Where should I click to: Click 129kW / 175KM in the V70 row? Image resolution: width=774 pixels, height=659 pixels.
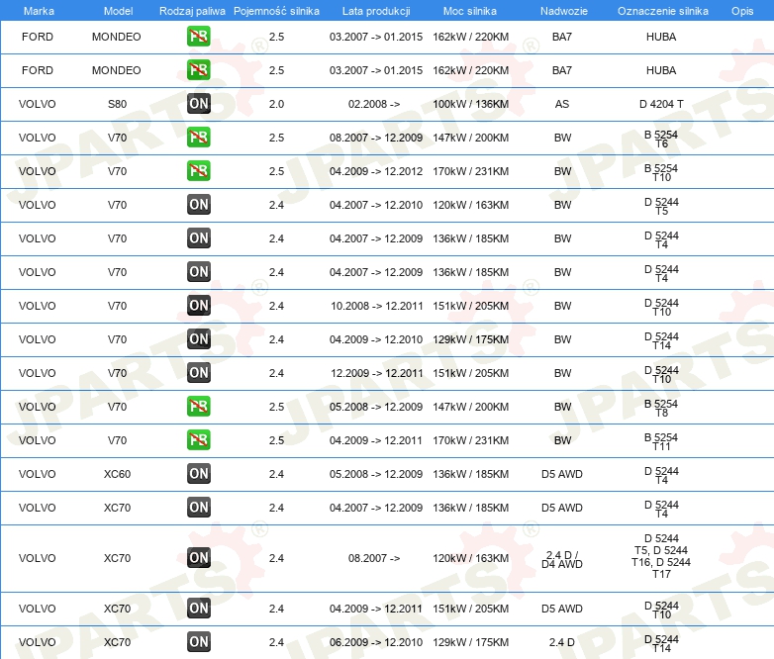[x=470, y=339]
